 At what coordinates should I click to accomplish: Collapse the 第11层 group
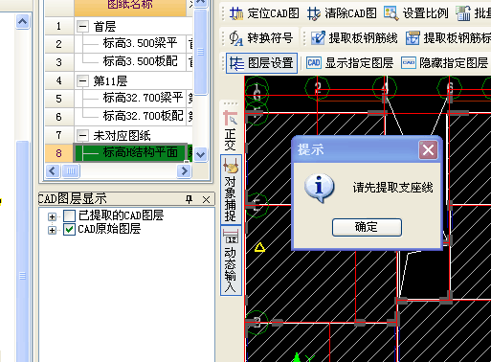82,81
